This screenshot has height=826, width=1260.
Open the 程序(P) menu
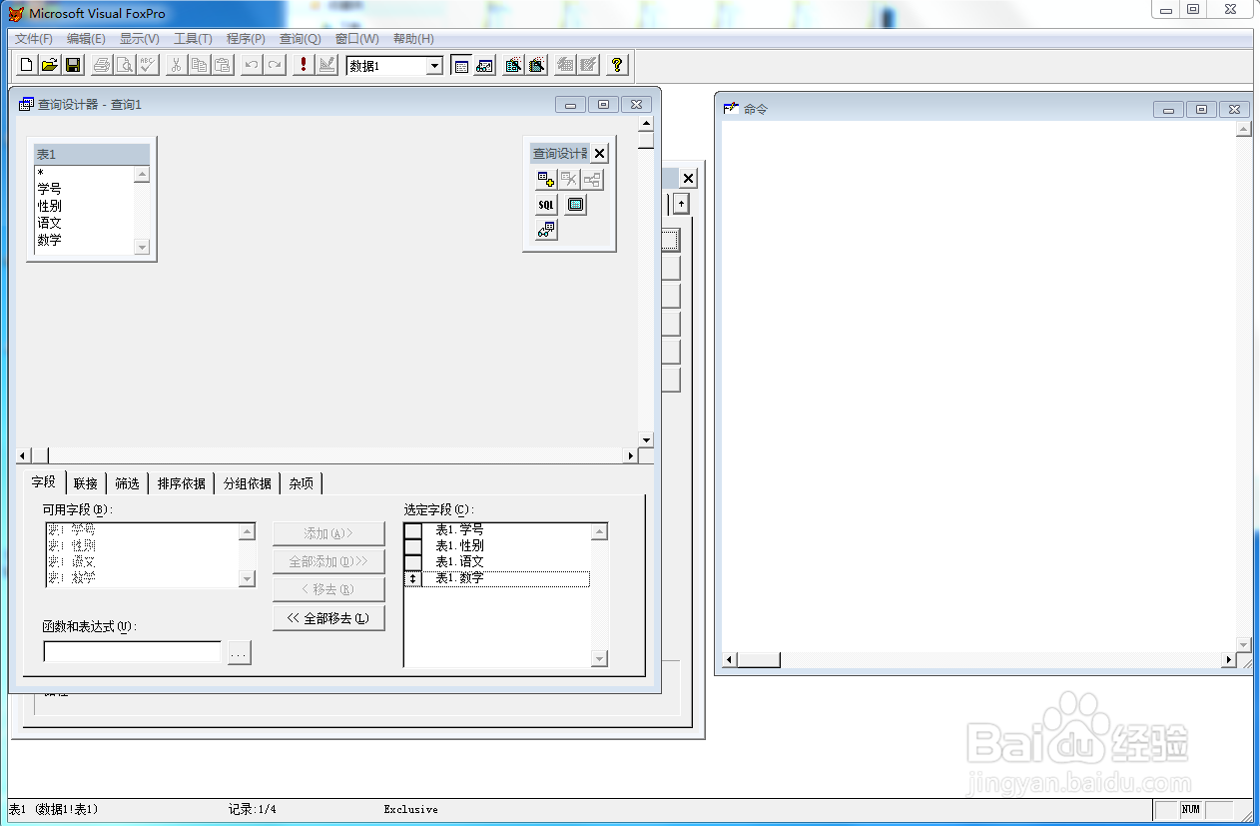coord(246,39)
